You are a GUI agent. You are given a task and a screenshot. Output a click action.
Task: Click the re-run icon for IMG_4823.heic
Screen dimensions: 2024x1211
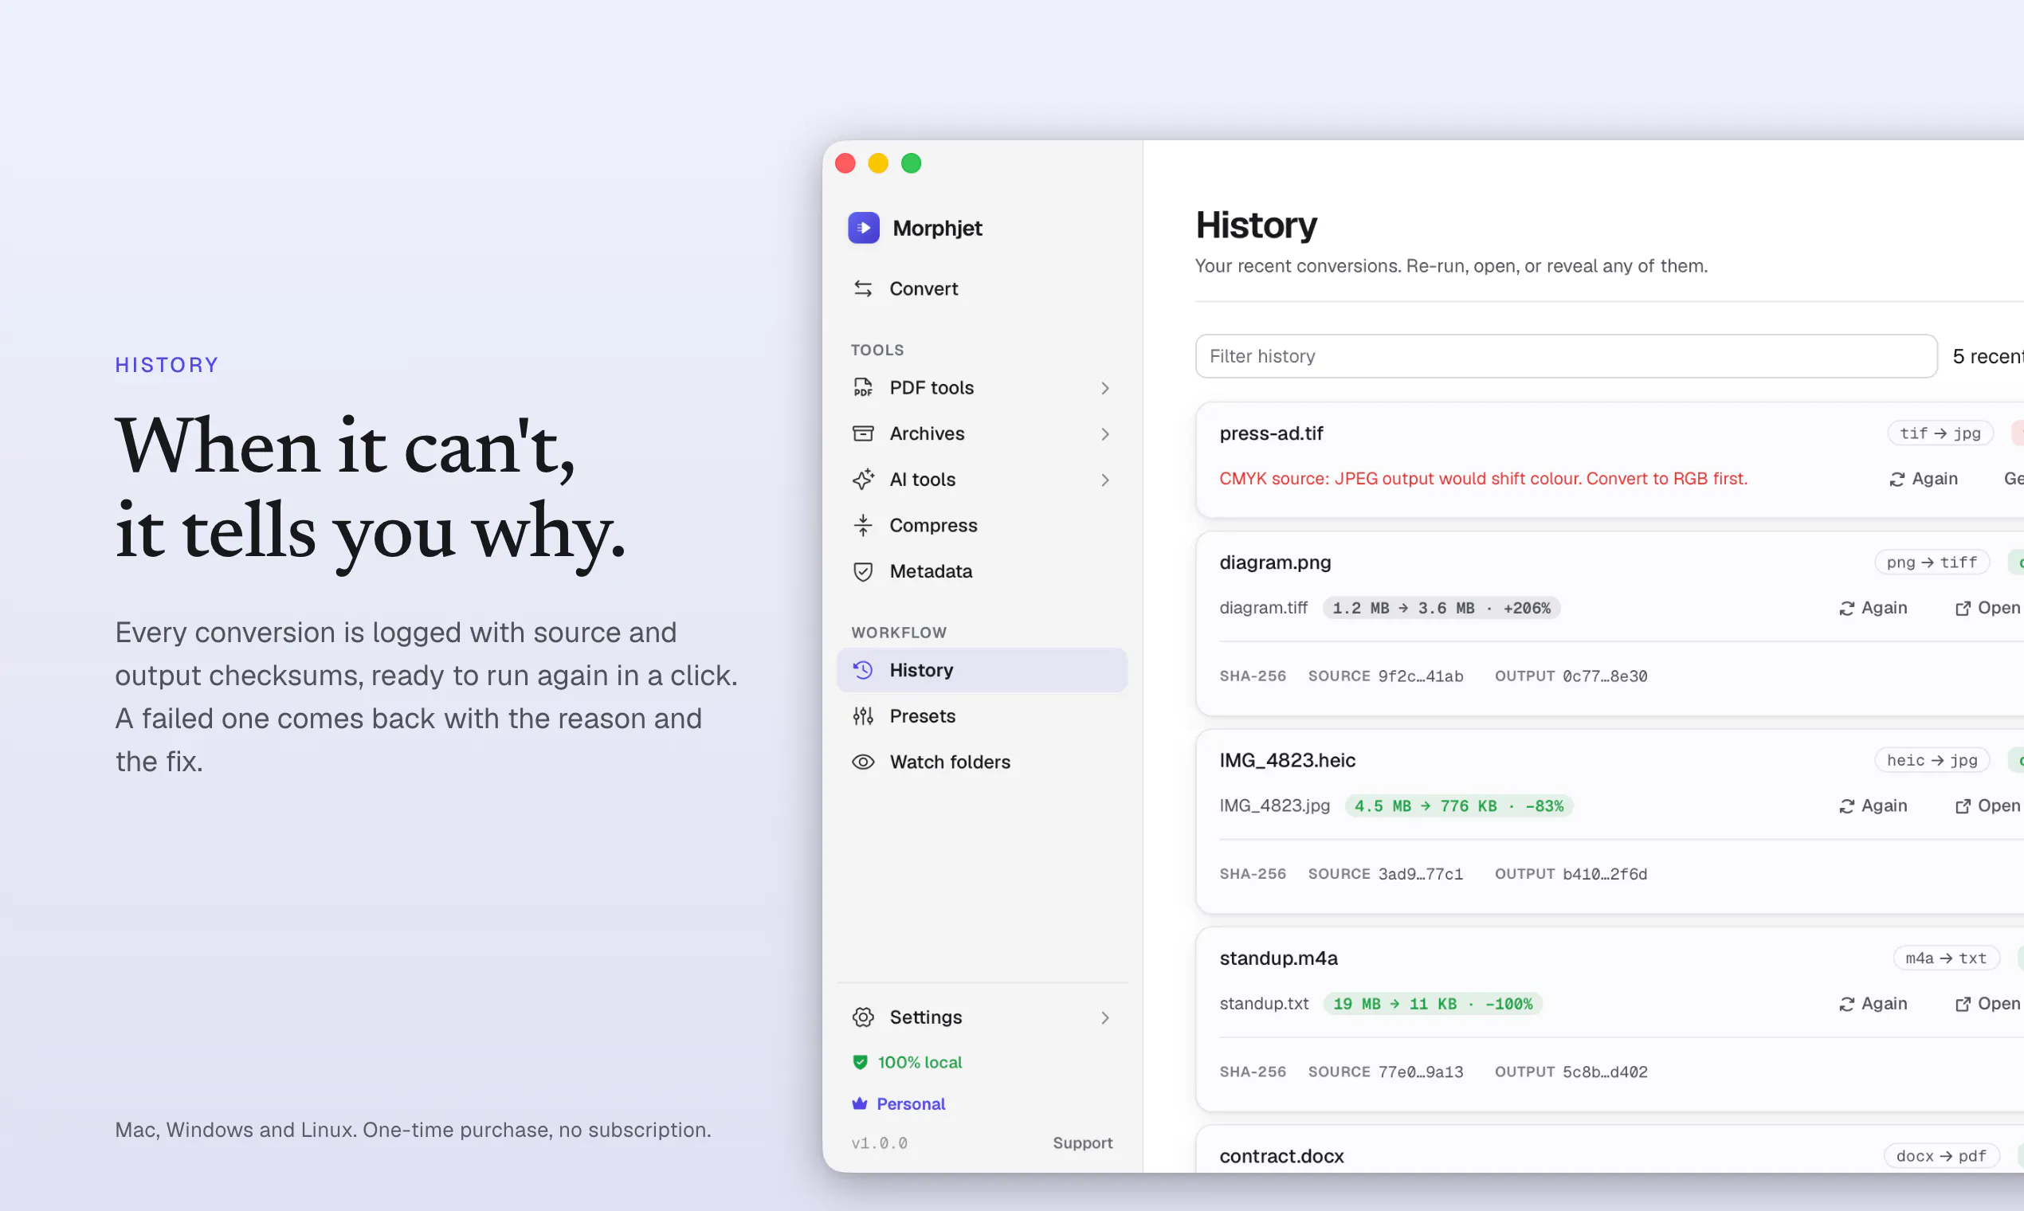pyautogui.click(x=1846, y=806)
